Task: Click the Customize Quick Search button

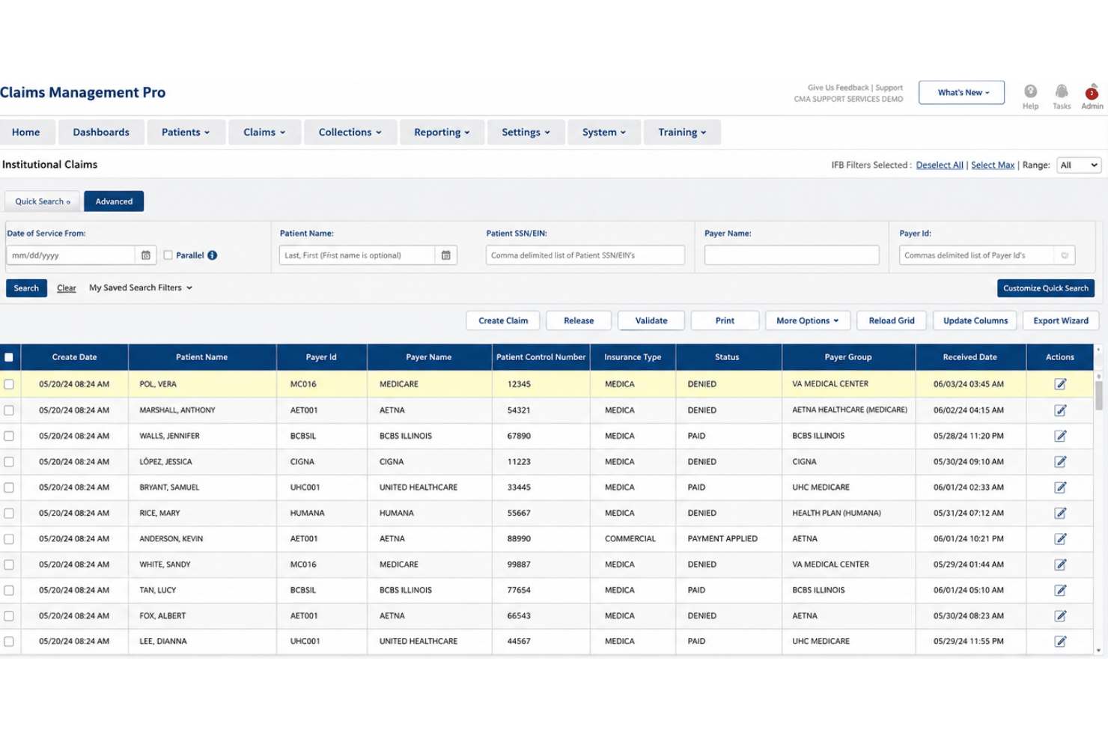Action: [1046, 288]
